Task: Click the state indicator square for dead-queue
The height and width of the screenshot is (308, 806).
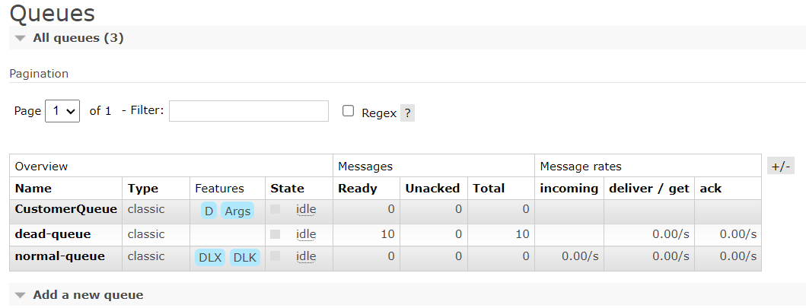Action: (x=276, y=234)
